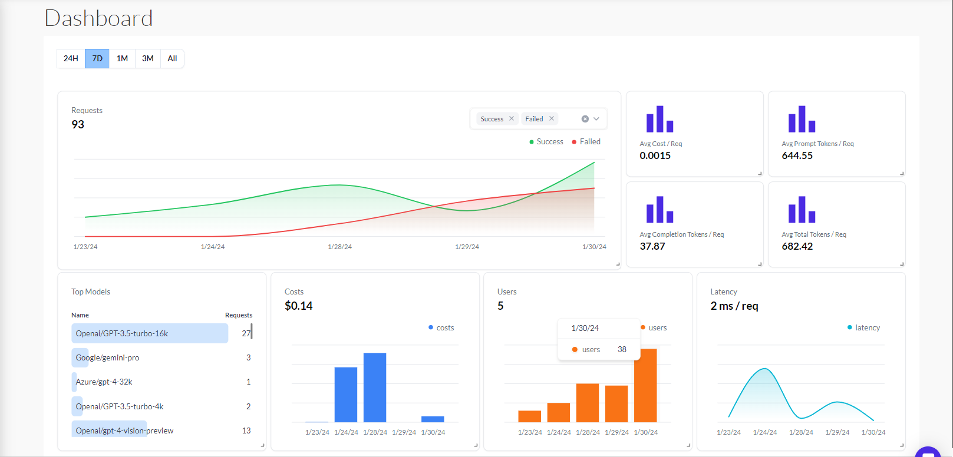953x457 pixels.
Task: Select the Openai/gpt-4-vision-preview model row
Action: click(x=161, y=430)
